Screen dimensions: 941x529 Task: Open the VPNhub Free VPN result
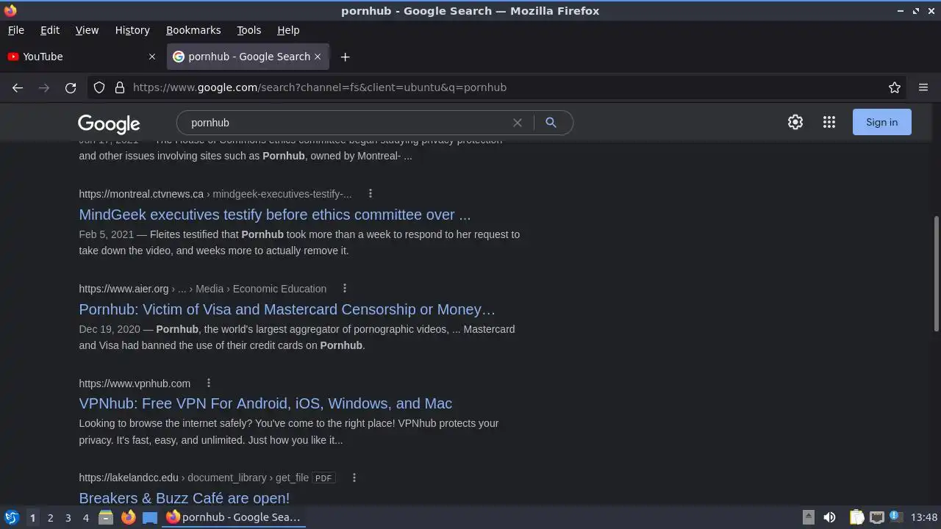tap(265, 403)
